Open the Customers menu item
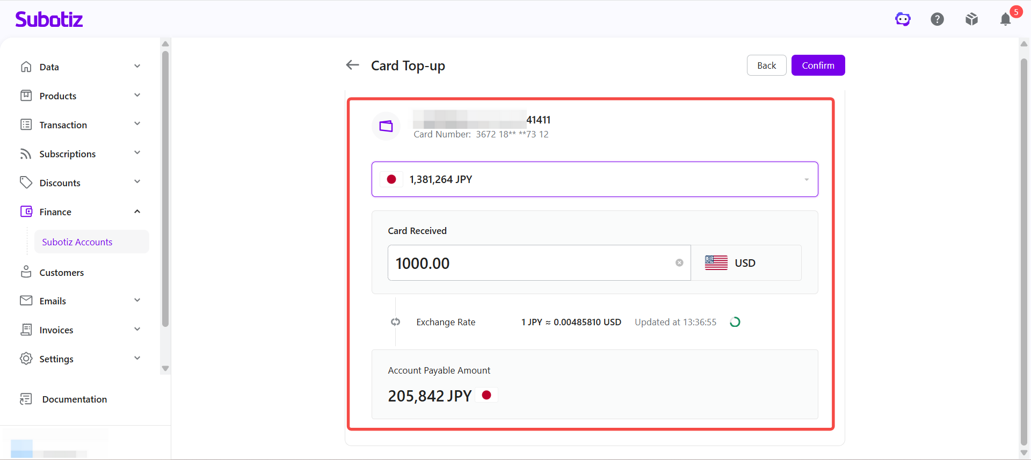Viewport: 1031px width, 460px height. (61, 273)
